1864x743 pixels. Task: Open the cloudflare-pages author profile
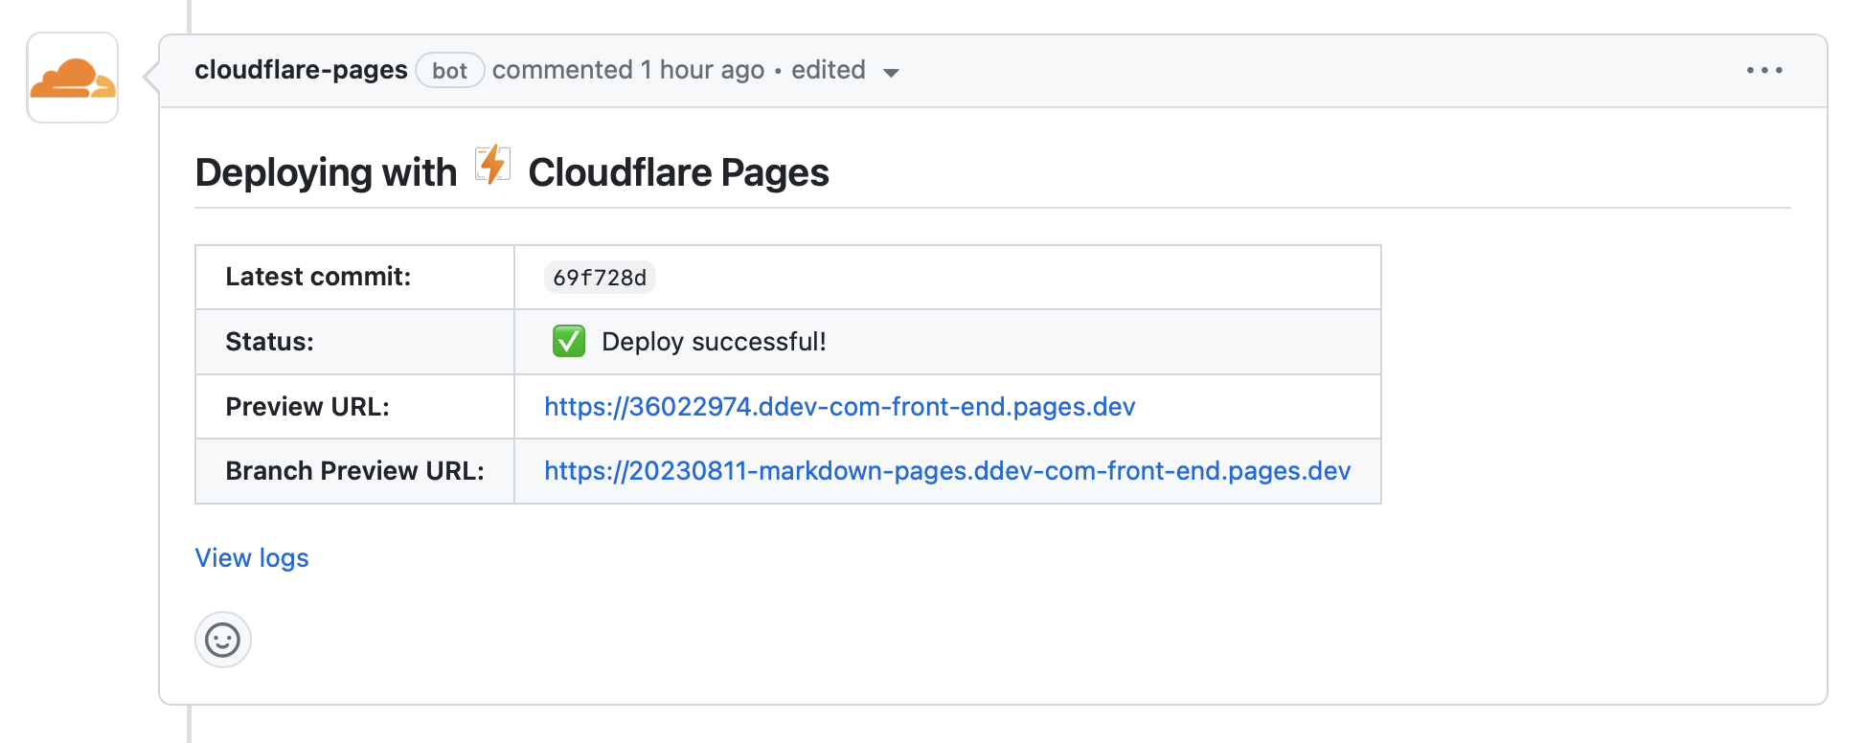(301, 70)
